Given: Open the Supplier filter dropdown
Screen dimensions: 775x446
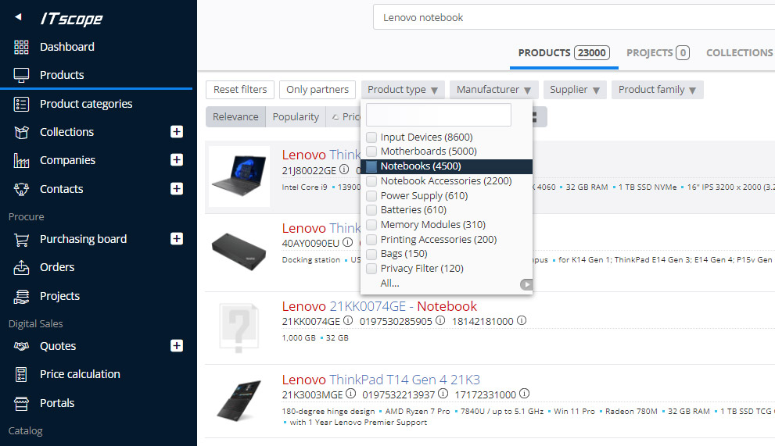Looking at the screenshot, I should [575, 90].
